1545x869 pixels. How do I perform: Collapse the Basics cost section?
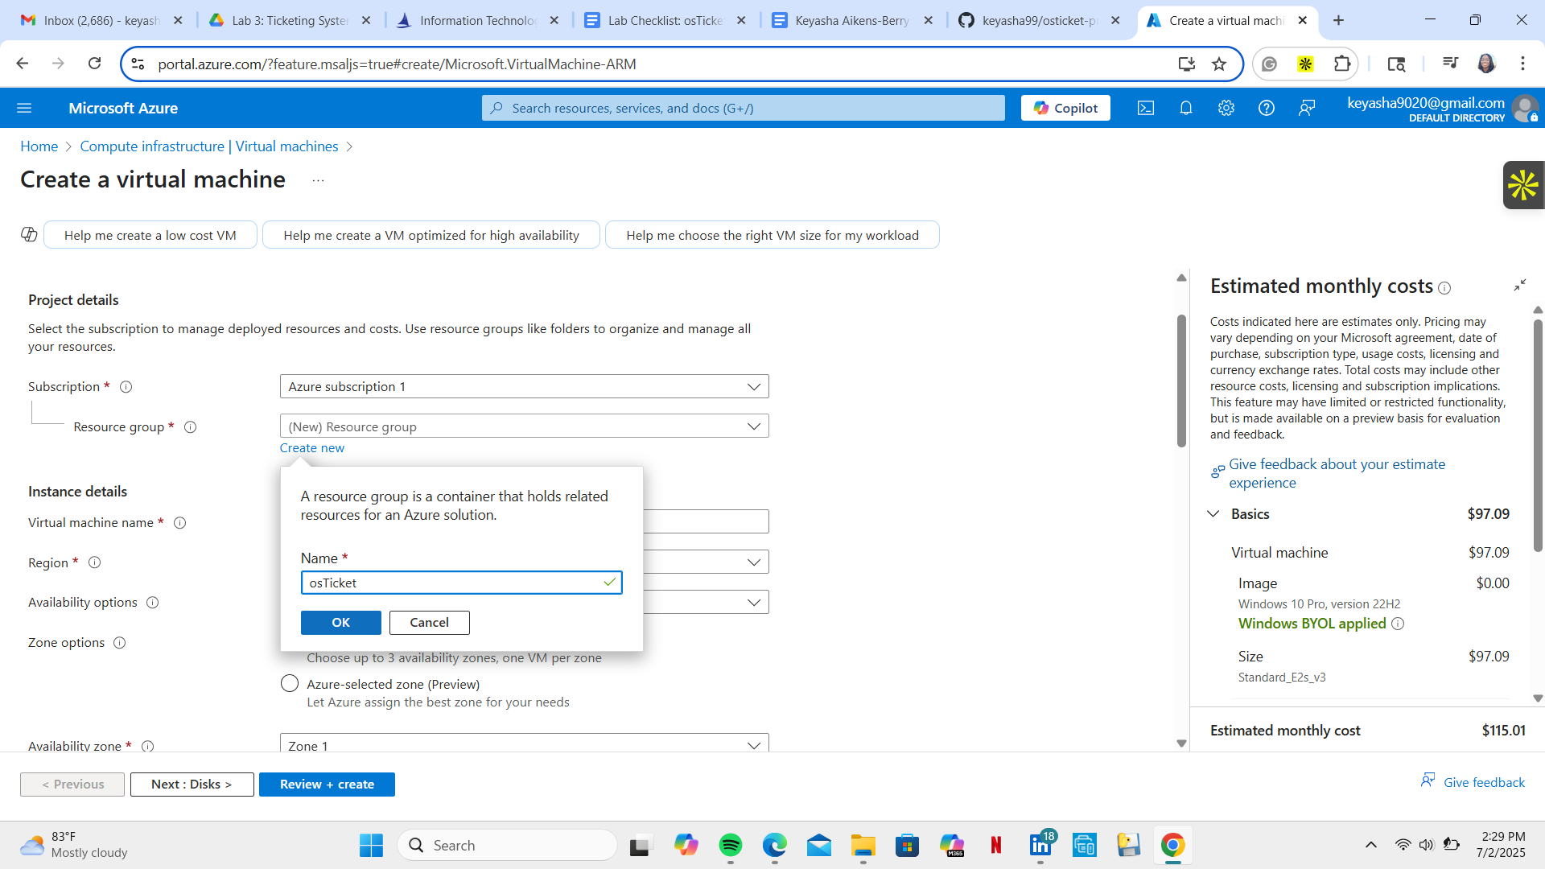click(1213, 514)
